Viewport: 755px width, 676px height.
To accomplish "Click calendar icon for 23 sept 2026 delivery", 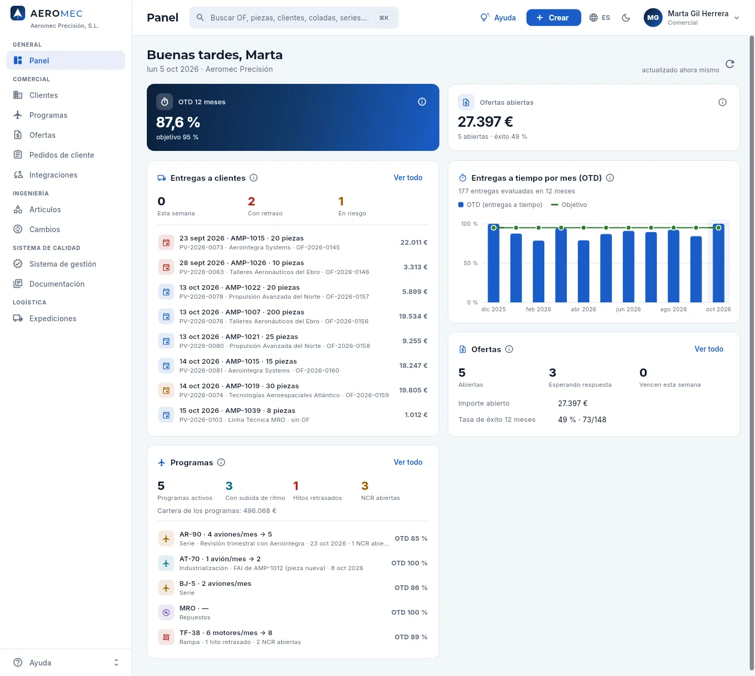I will tap(166, 243).
